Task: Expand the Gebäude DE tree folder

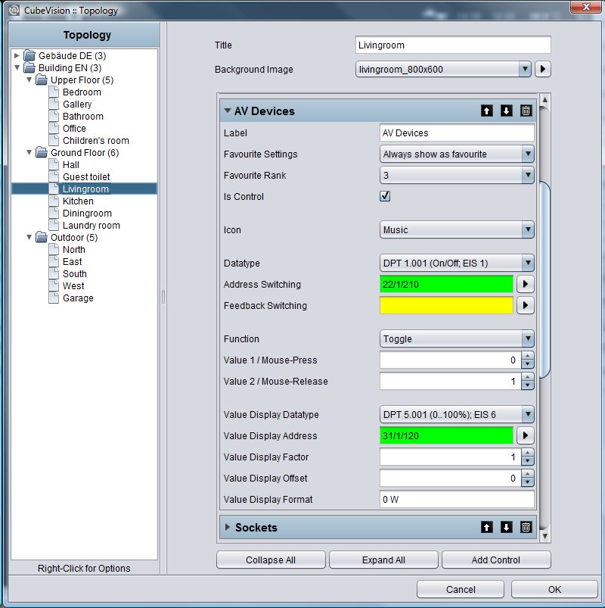Action: coord(17,55)
